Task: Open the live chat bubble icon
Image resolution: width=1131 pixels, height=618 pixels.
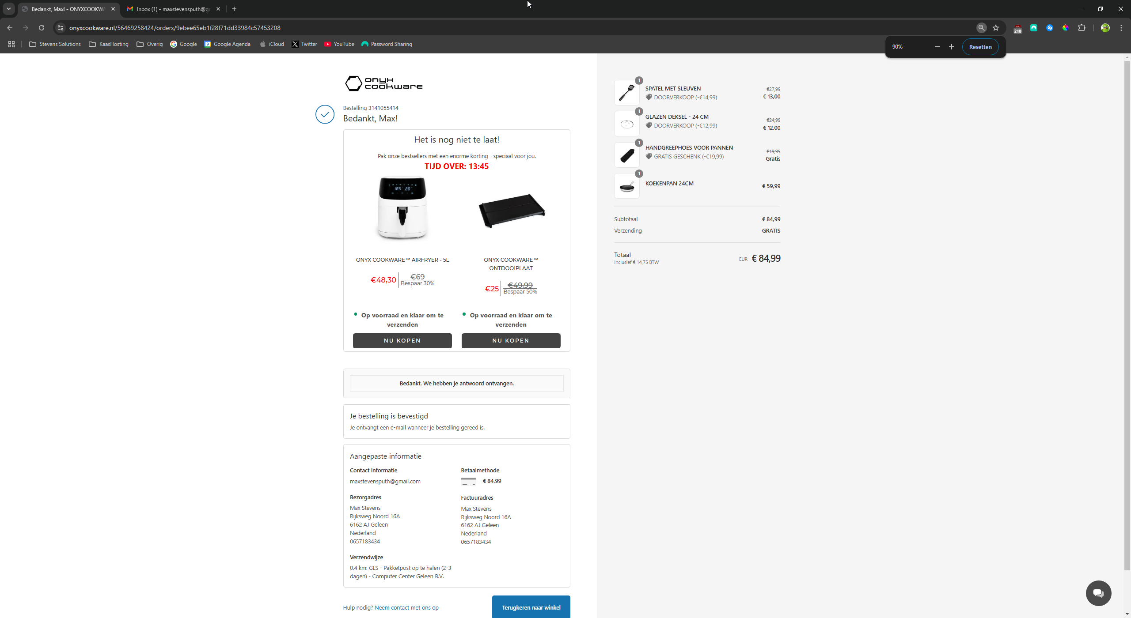Action: (x=1098, y=593)
